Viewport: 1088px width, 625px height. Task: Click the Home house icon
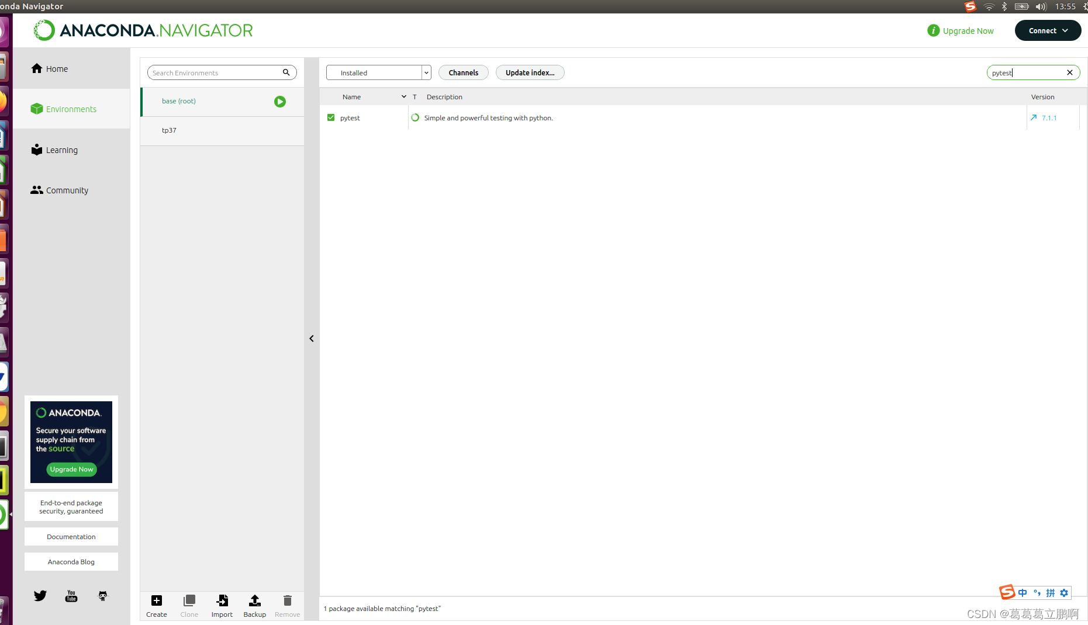tap(37, 68)
